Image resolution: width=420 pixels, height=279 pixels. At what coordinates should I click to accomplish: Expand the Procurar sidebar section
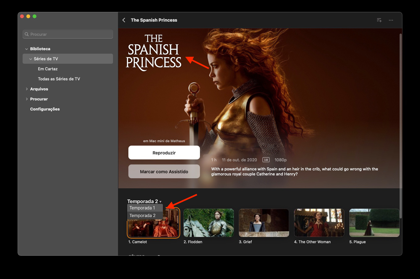coord(27,99)
